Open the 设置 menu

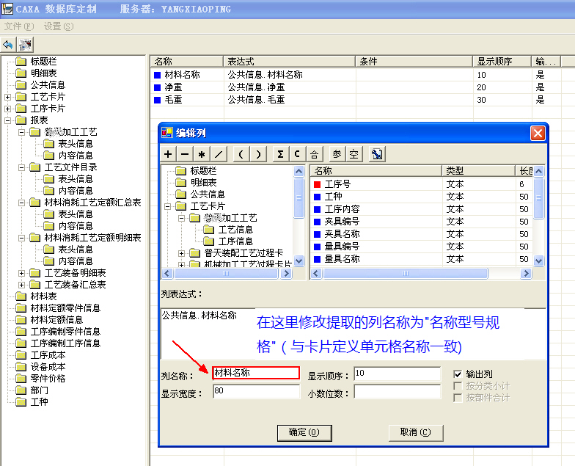pyautogui.click(x=58, y=26)
